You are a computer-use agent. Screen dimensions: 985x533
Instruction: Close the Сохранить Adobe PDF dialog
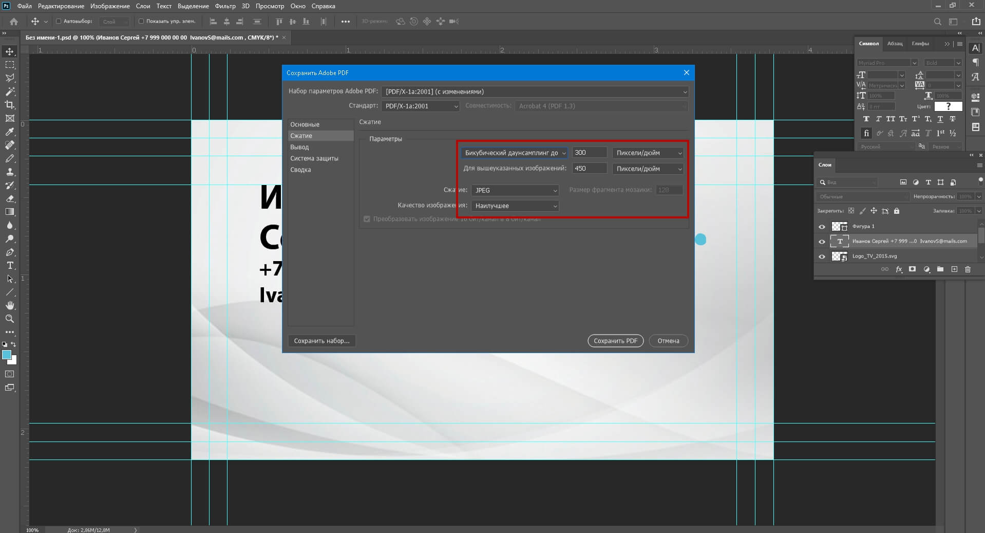[x=687, y=72]
